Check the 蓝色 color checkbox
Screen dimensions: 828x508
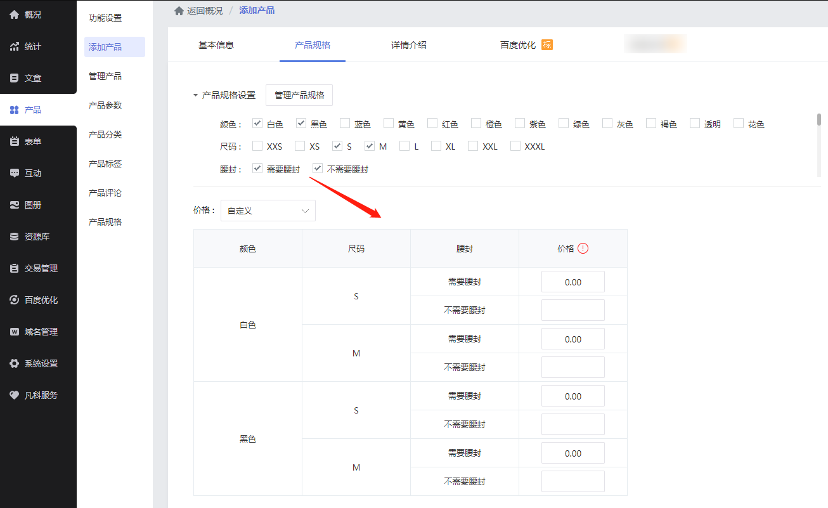pos(345,124)
